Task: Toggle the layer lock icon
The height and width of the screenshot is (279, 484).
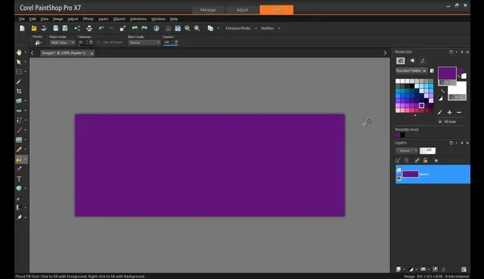Action: pos(425,160)
